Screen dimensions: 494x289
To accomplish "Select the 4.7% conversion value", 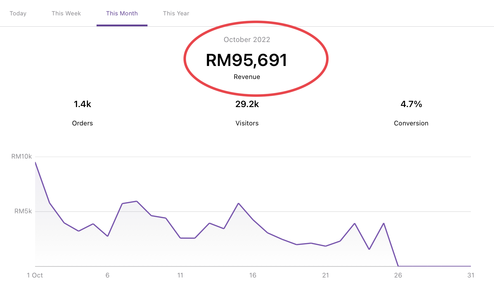I will [x=411, y=104].
